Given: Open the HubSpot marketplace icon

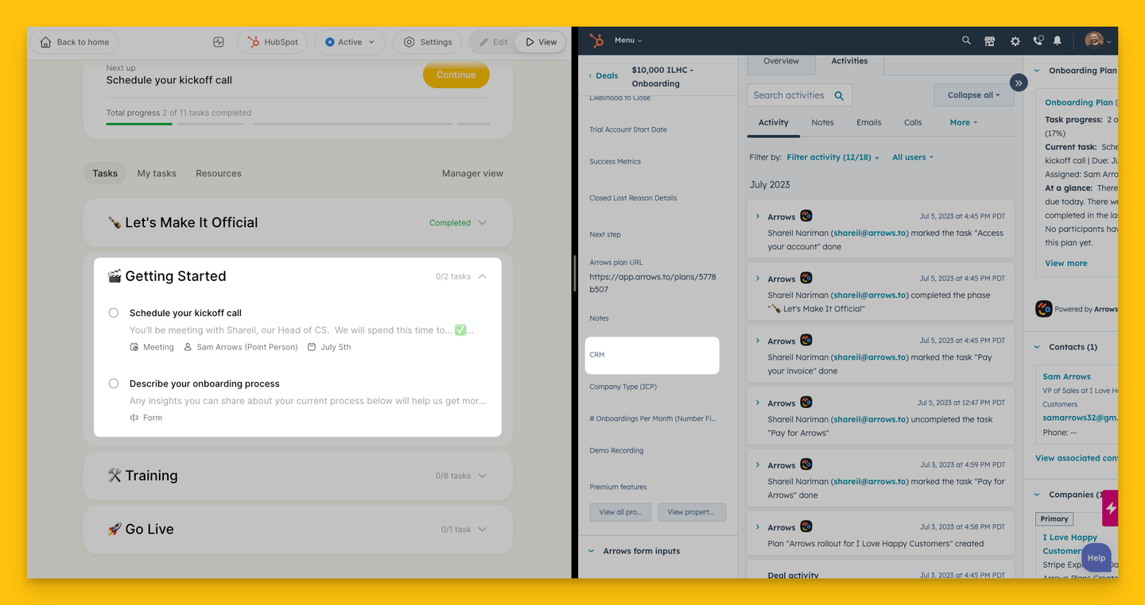Looking at the screenshot, I should [x=990, y=40].
